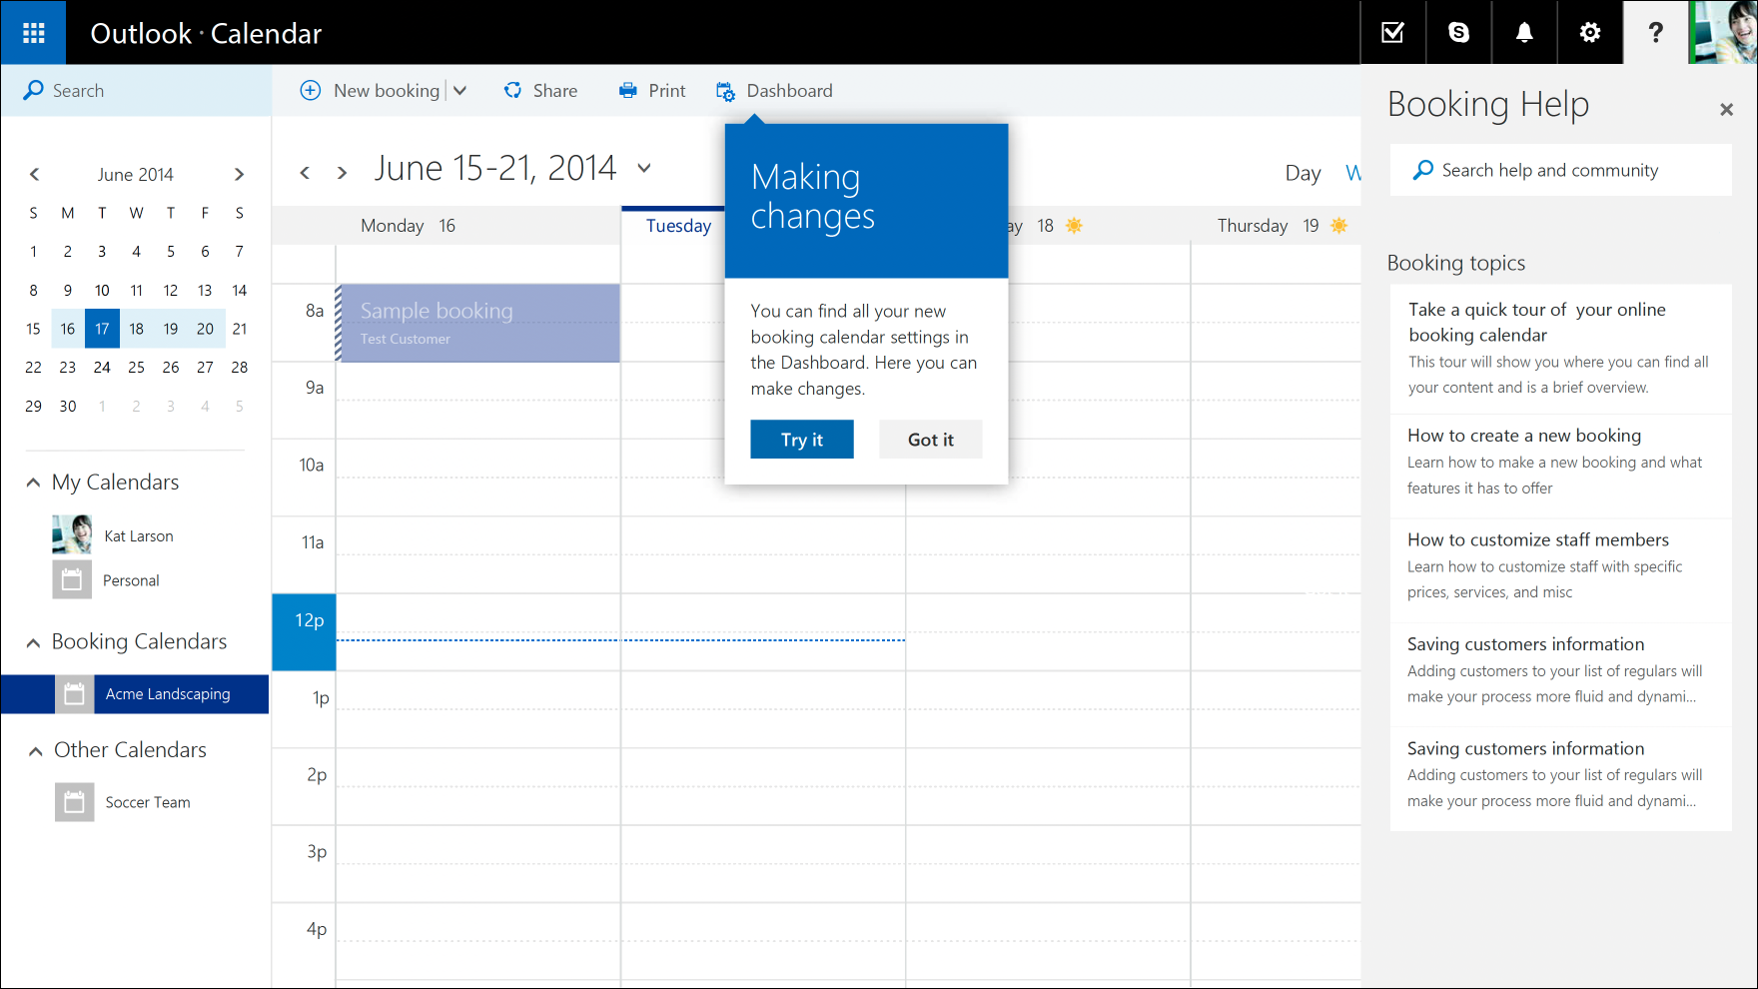
Task: Click the 12p time slot label
Action: (305, 632)
